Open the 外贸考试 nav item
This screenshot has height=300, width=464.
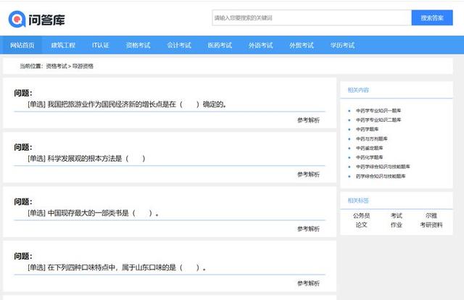pos(302,45)
